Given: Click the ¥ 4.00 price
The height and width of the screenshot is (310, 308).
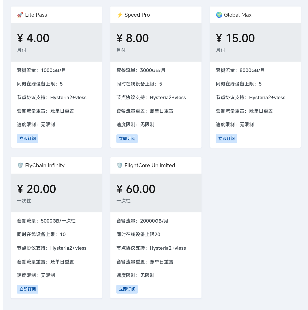Looking at the screenshot, I should tap(33, 38).
